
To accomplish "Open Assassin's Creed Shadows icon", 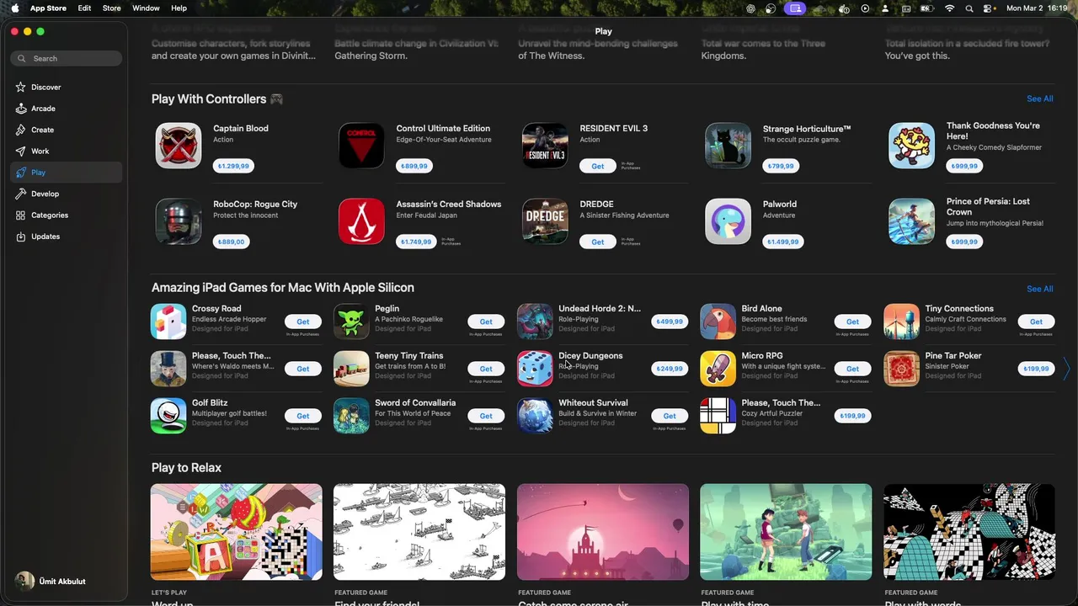I will [361, 221].
